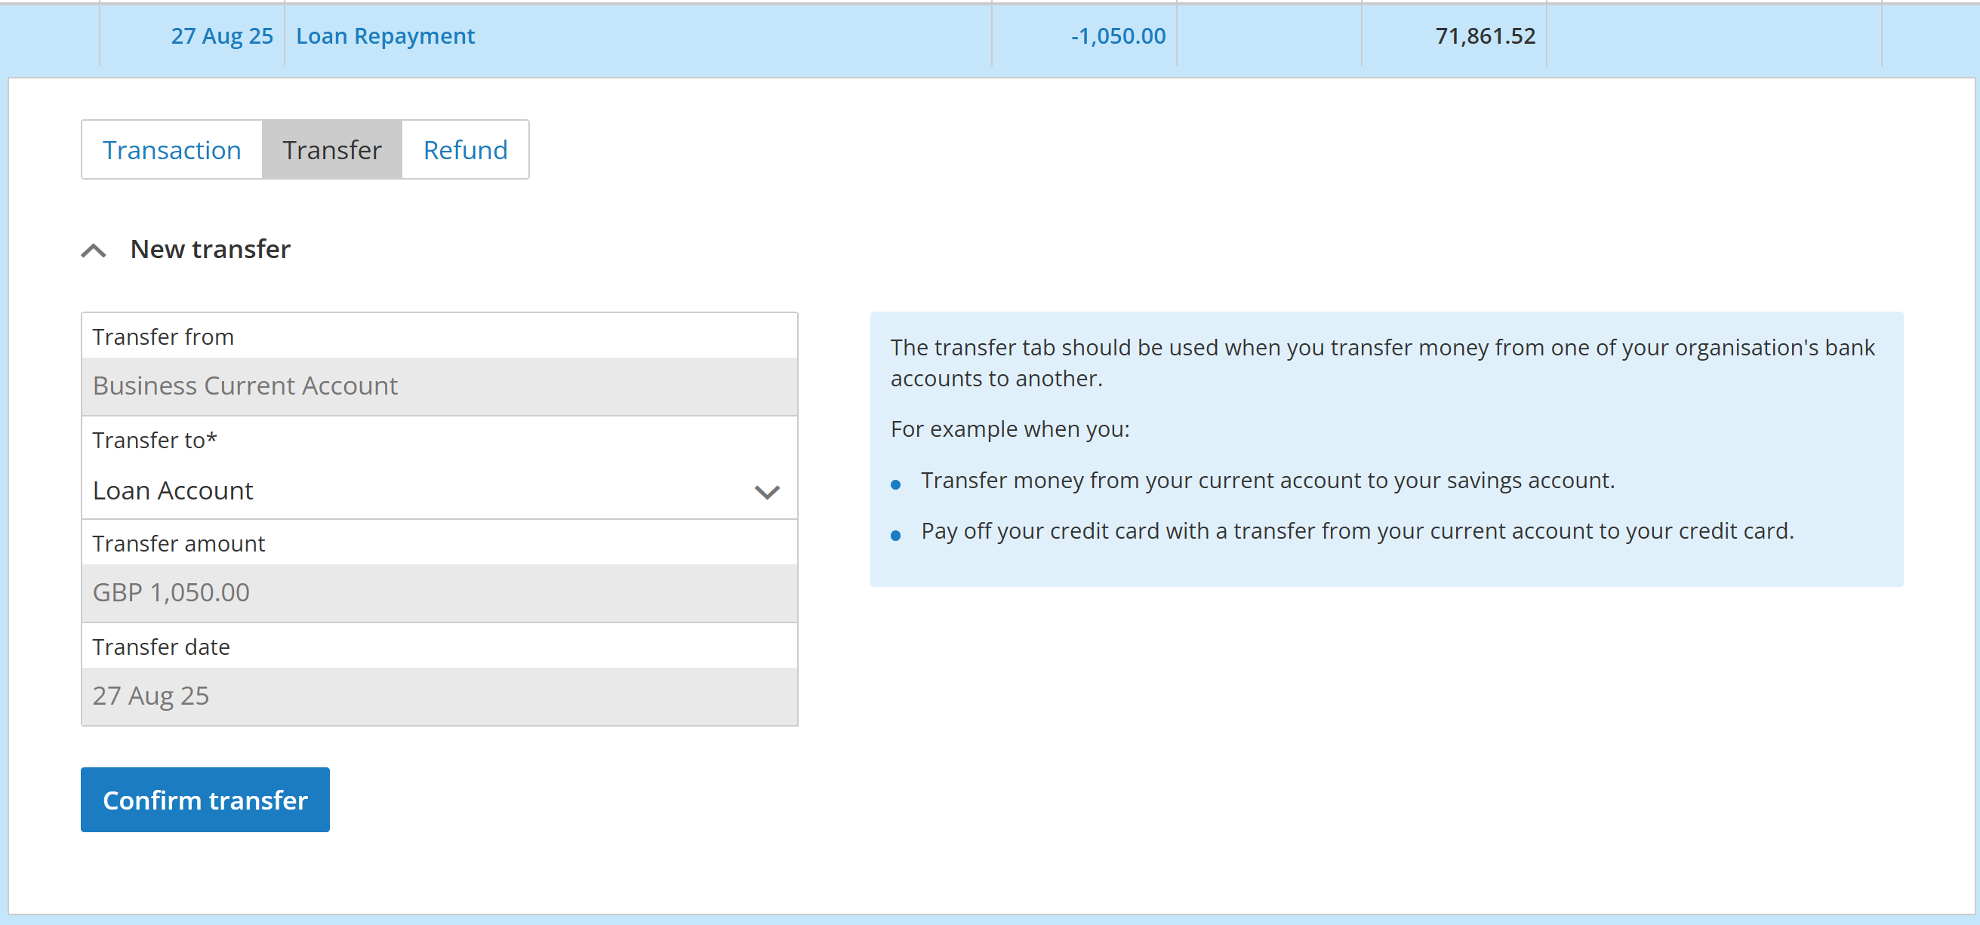The image size is (1980, 925).
Task: Click the credit card example bullet
Action: coord(1356,531)
